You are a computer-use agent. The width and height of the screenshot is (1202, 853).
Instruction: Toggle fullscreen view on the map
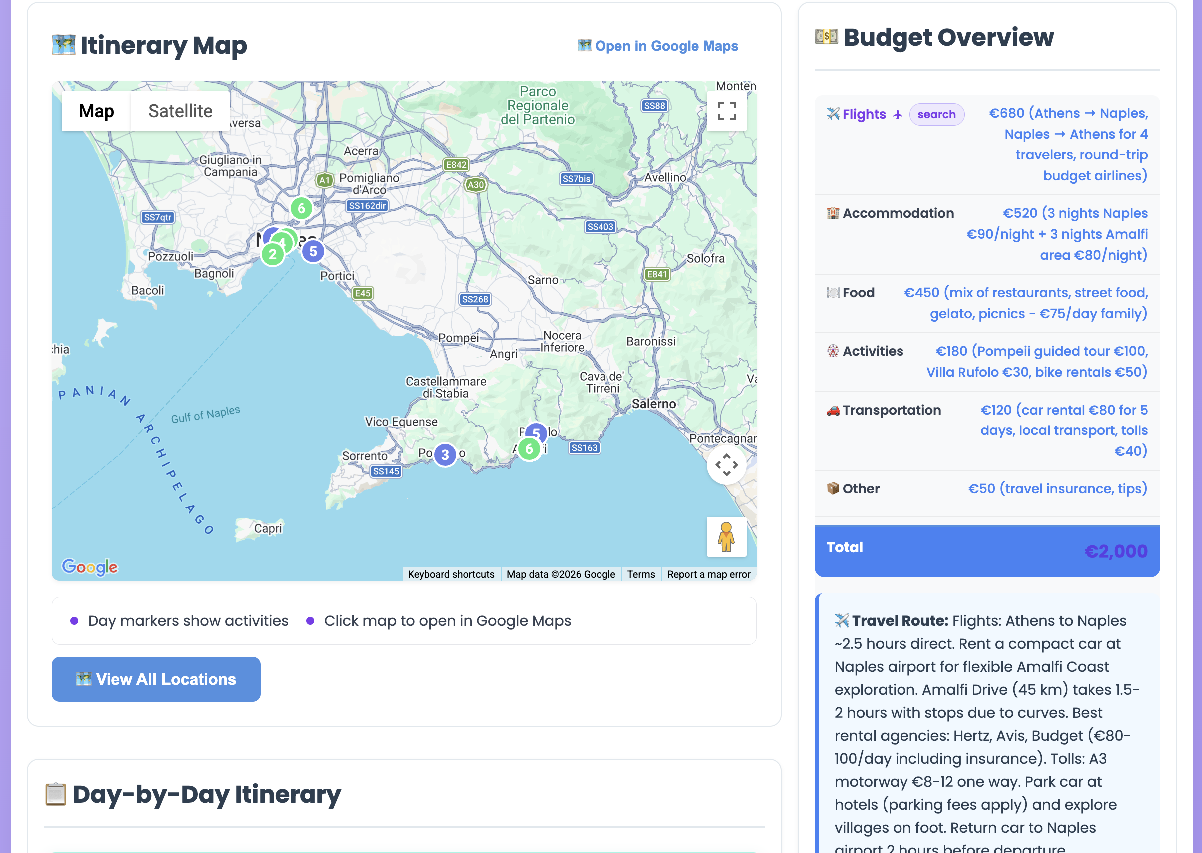[726, 111]
